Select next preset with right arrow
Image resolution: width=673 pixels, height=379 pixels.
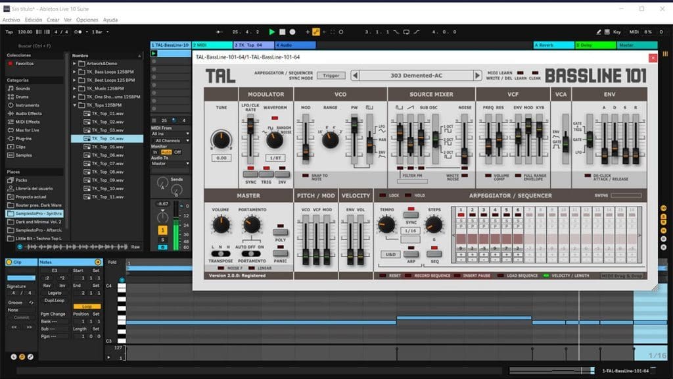pos(477,76)
